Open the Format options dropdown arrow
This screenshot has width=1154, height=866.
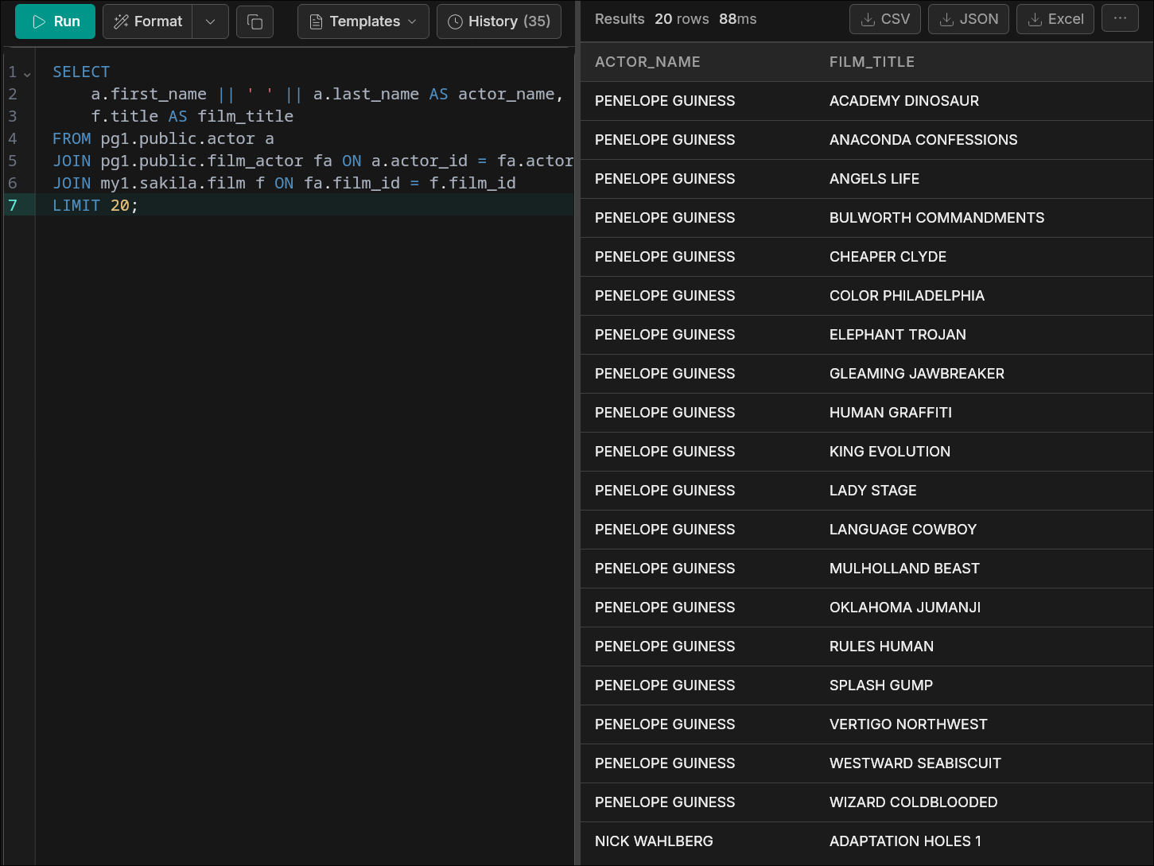[x=211, y=21]
